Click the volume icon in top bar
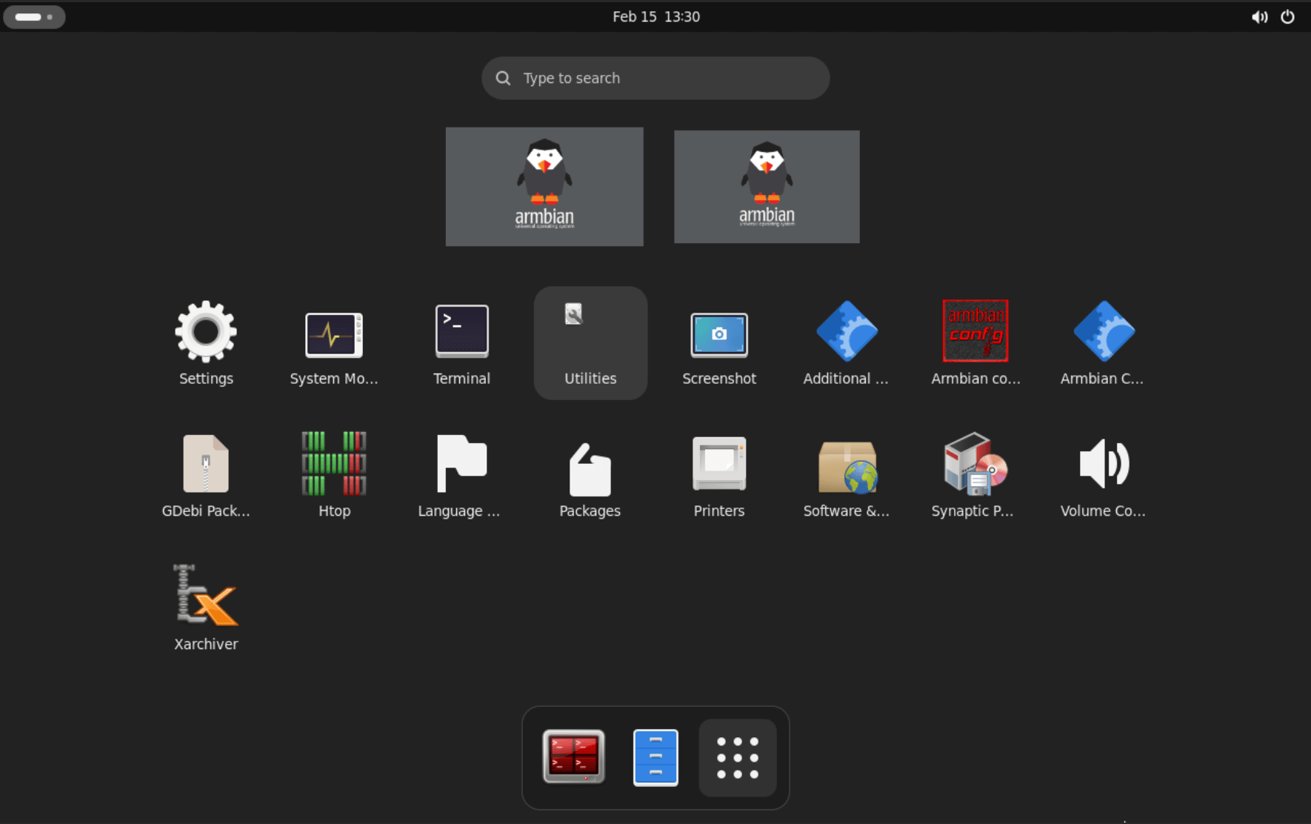The height and width of the screenshot is (824, 1311). tap(1259, 16)
